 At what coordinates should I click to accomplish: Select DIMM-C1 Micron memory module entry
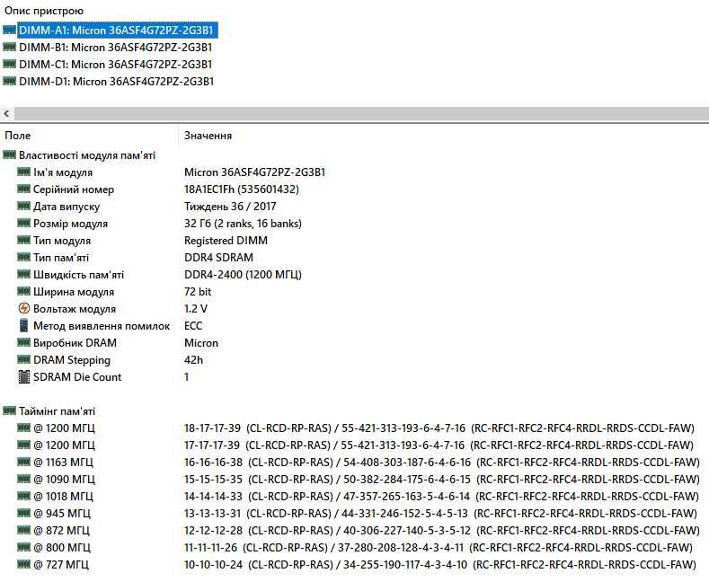click(x=115, y=65)
